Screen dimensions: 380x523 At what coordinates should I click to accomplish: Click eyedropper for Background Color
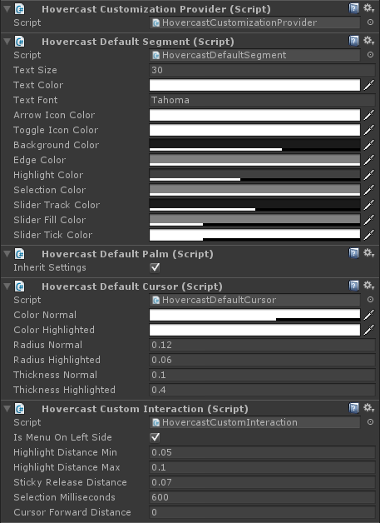click(368, 145)
